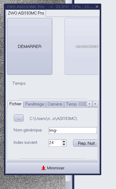
Task: Click the Index suivant number field
Action: [55, 143]
